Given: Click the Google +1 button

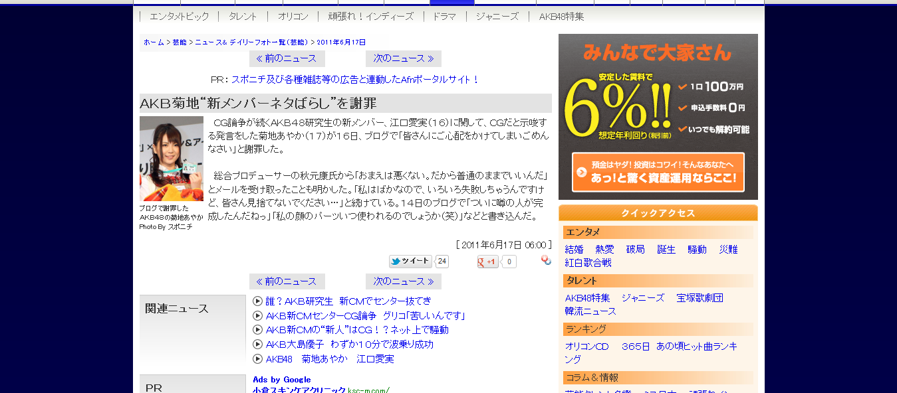Looking at the screenshot, I should click(x=487, y=262).
